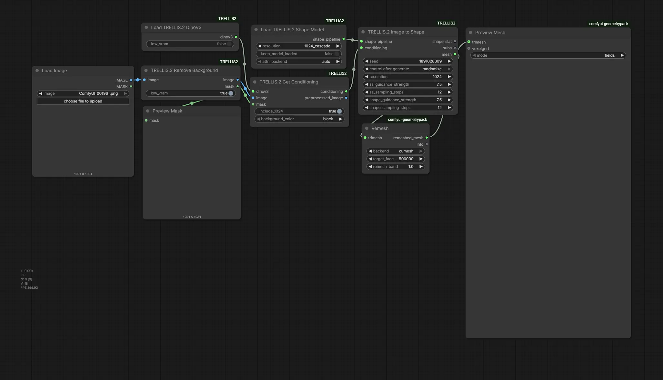Click the seed value field 1891028309
This screenshot has height=380, width=663.
click(x=430, y=61)
